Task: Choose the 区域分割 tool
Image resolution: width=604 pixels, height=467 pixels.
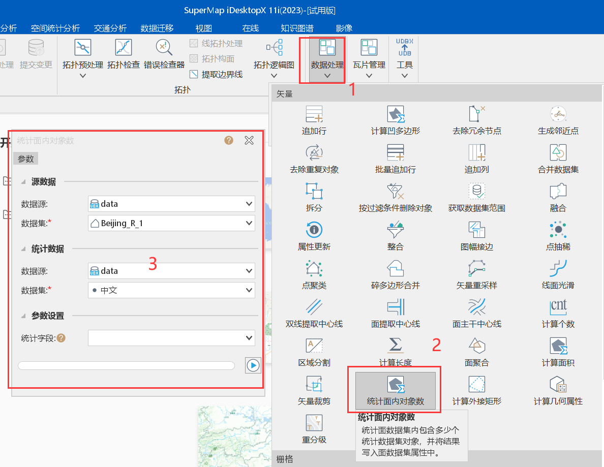Action: 314,352
